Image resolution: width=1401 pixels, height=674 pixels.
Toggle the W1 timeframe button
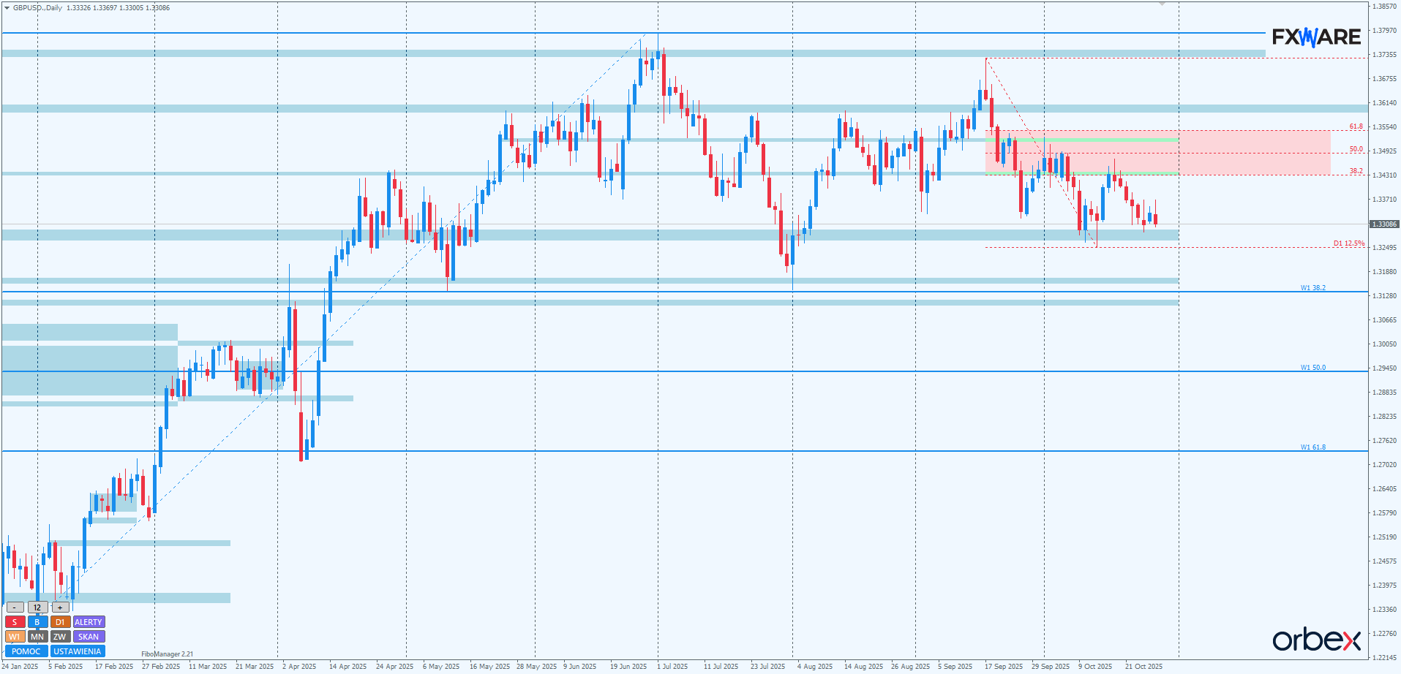(15, 637)
